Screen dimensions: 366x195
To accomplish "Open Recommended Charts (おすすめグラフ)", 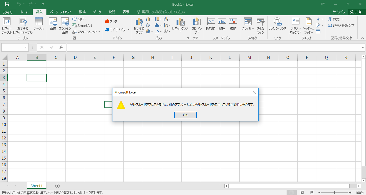I will tap(139, 26).
